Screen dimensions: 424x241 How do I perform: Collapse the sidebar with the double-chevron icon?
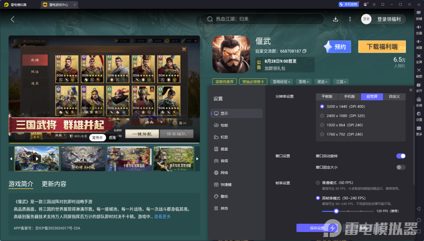pyautogui.click(x=419, y=4)
